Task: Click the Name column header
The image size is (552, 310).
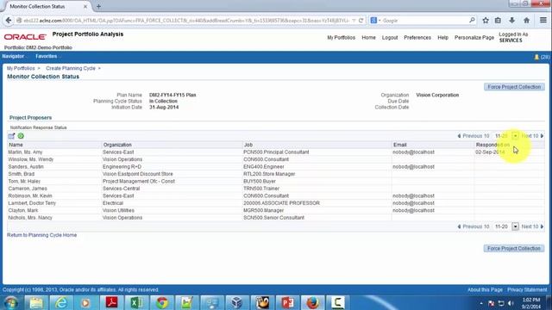Action: click(16, 145)
